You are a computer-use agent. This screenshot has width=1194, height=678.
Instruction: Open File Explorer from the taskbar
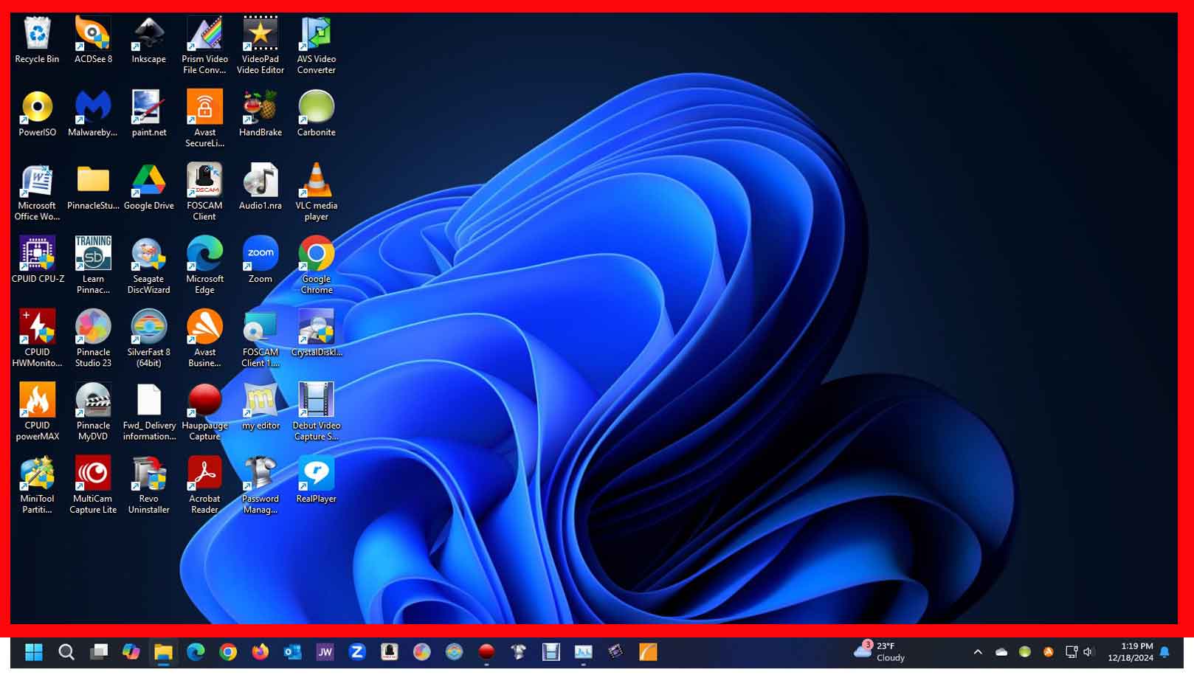pos(163,651)
